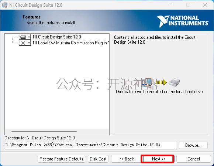Click the feature description text on the right
The width and height of the screenshot is (214, 166).
[x=155, y=40]
